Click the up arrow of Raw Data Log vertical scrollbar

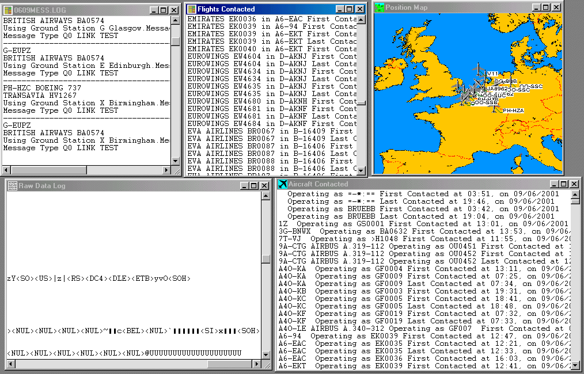tap(266, 196)
